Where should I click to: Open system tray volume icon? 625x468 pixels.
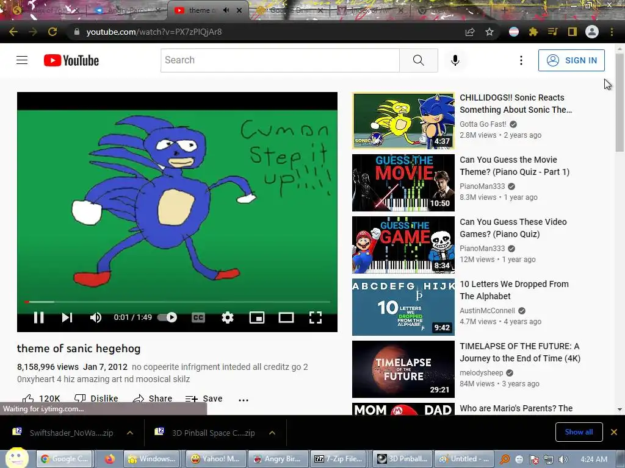coord(563,459)
